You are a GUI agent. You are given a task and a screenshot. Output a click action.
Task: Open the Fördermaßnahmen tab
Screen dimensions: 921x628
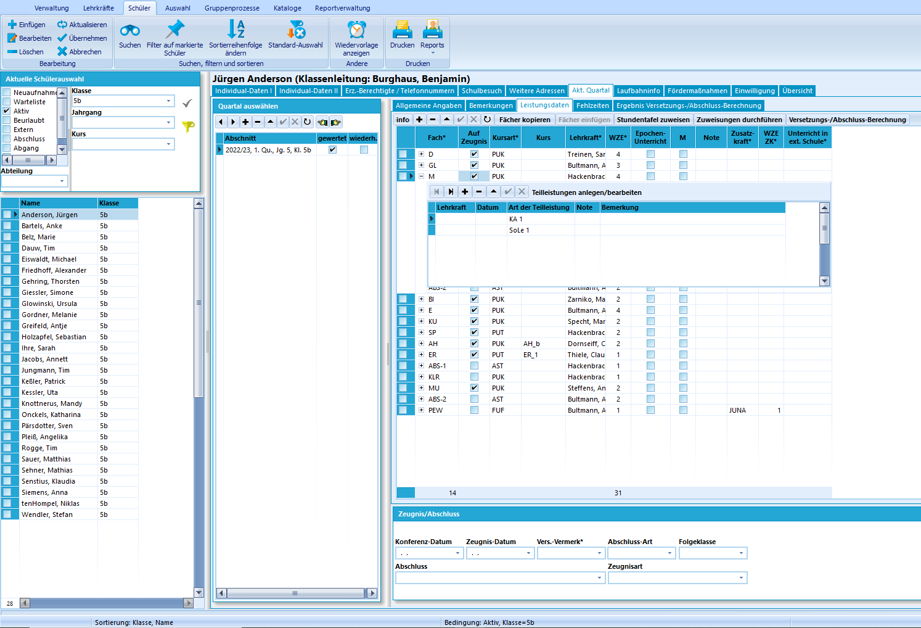click(x=698, y=91)
